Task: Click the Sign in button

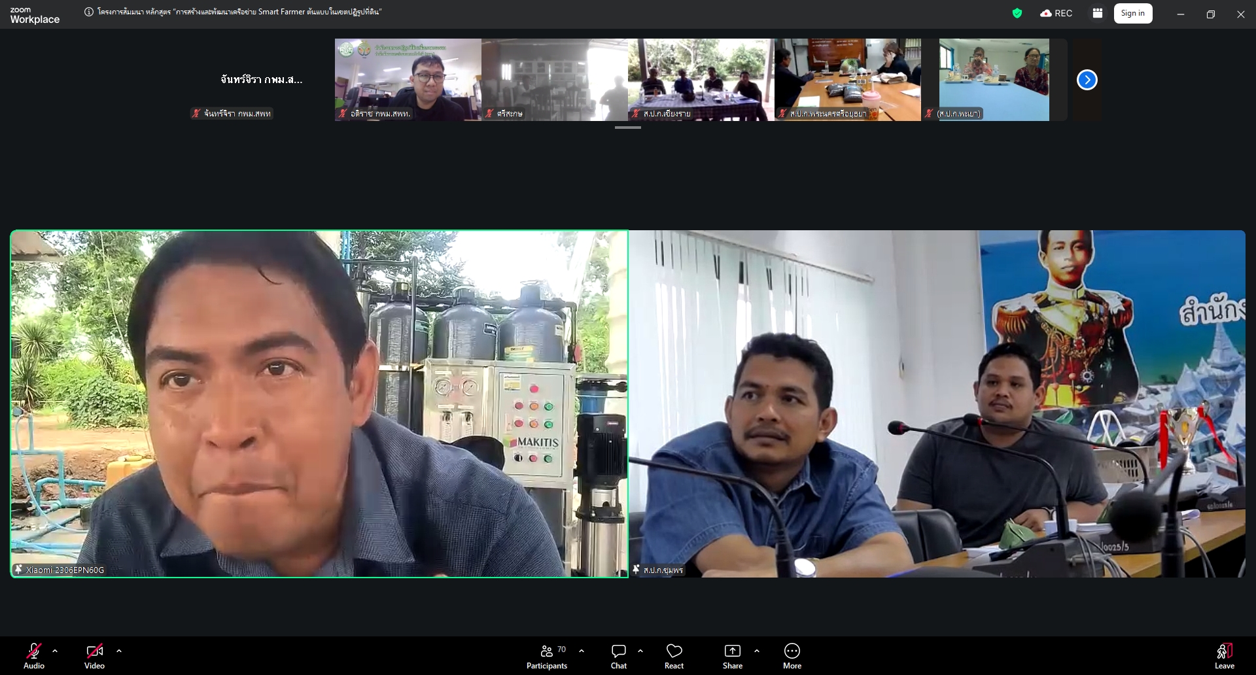Action: 1133,13
